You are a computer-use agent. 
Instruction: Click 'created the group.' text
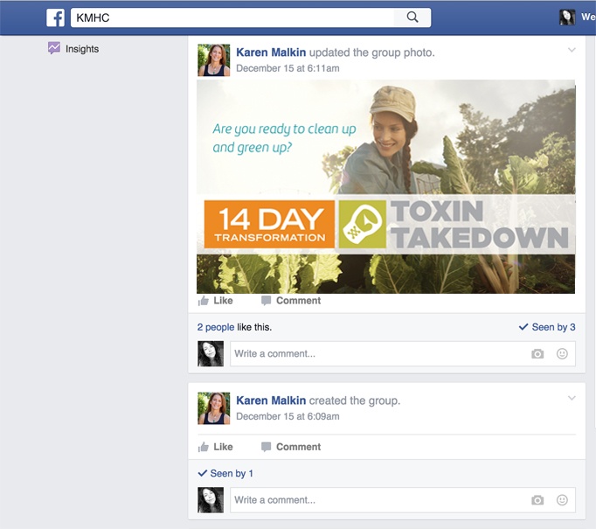pyautogui.click(x=355, y=400)
